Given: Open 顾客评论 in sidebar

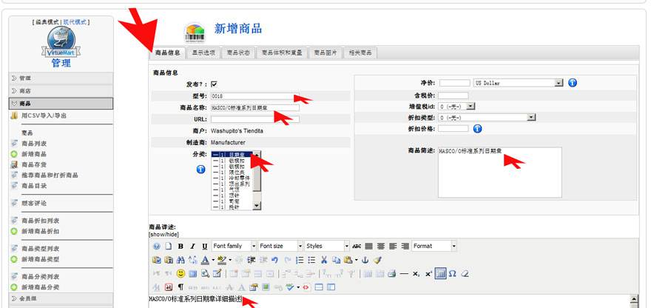Looking at the screenshot, I should pyautogui.click(x=34, y=204).
